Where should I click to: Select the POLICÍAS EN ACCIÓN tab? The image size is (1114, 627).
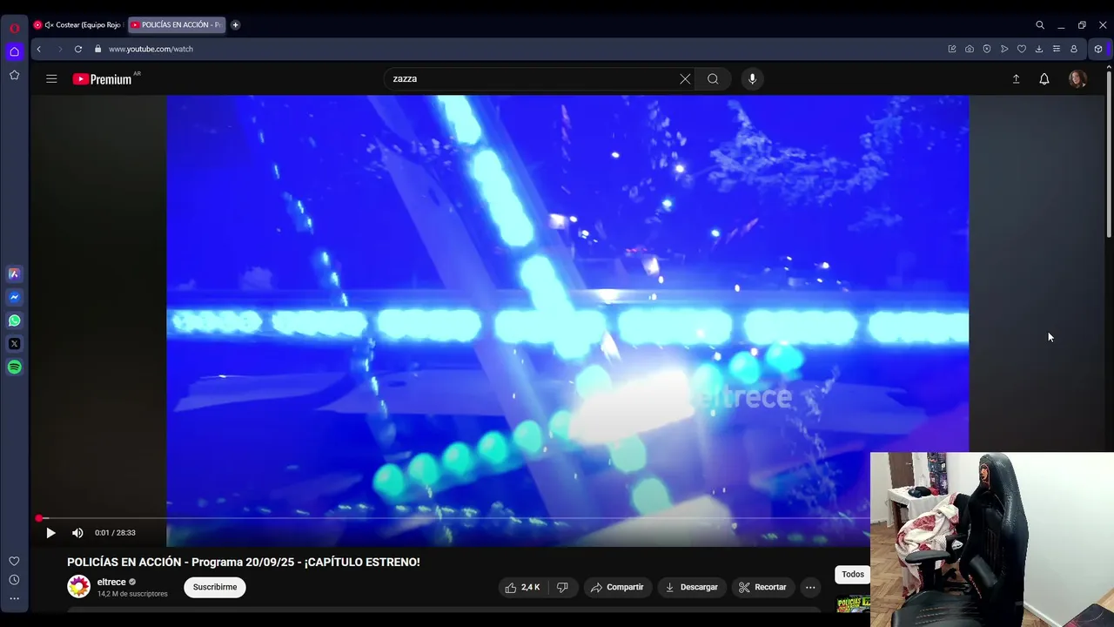[177, 25]
